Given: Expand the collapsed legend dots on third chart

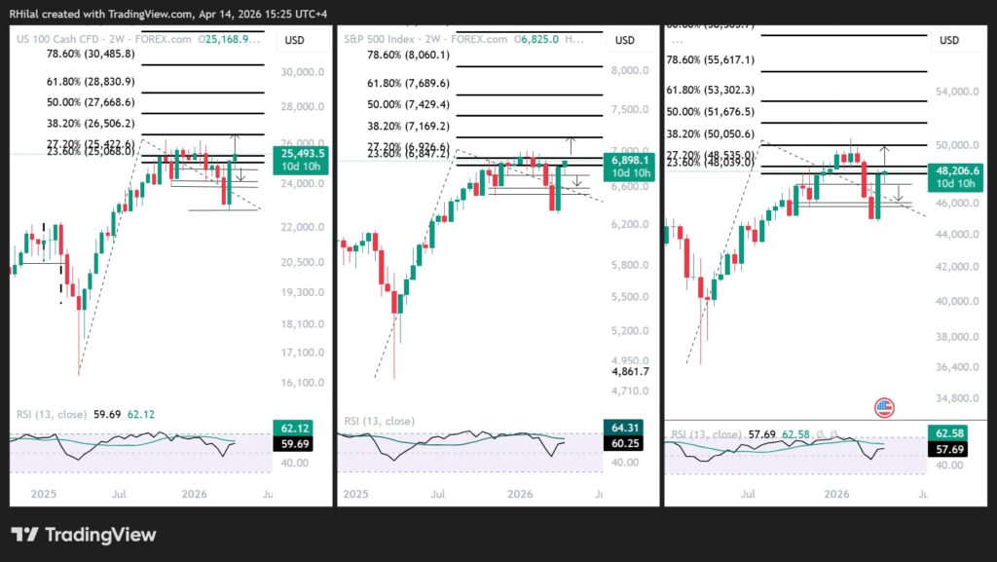Looking at the screenshot, I should pos(677,41).
